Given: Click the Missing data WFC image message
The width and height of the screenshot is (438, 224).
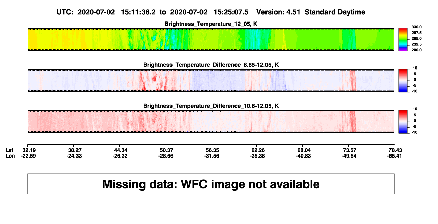Looking at the screenshot, I should click(211, 184).
